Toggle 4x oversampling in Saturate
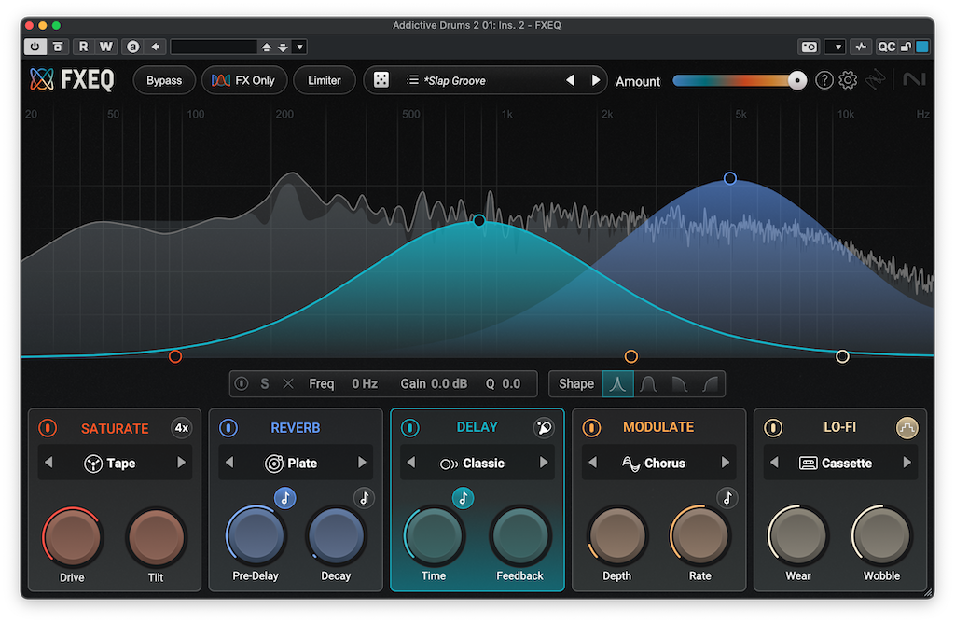The height and width of the screenshot is (623, 955). click(182, 427)
